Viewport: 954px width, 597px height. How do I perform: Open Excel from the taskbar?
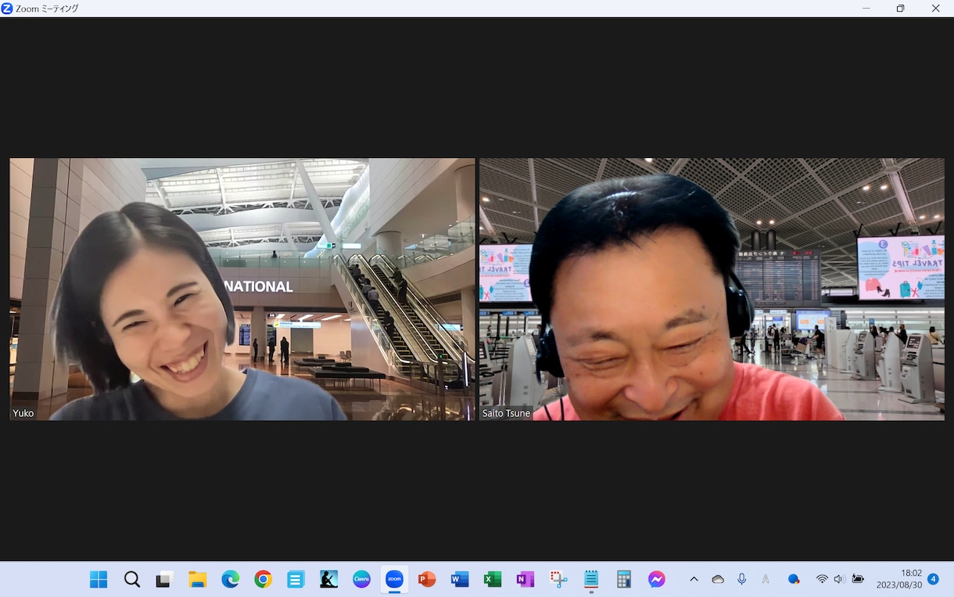(493, 579)
